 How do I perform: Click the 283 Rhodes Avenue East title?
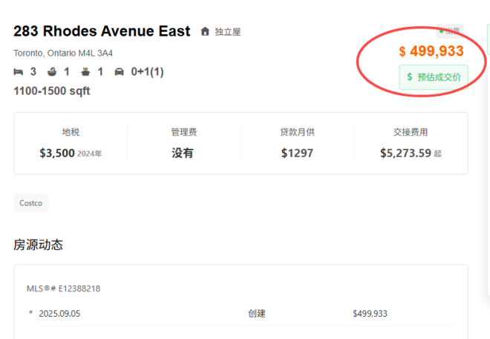(x=102, y=31)
